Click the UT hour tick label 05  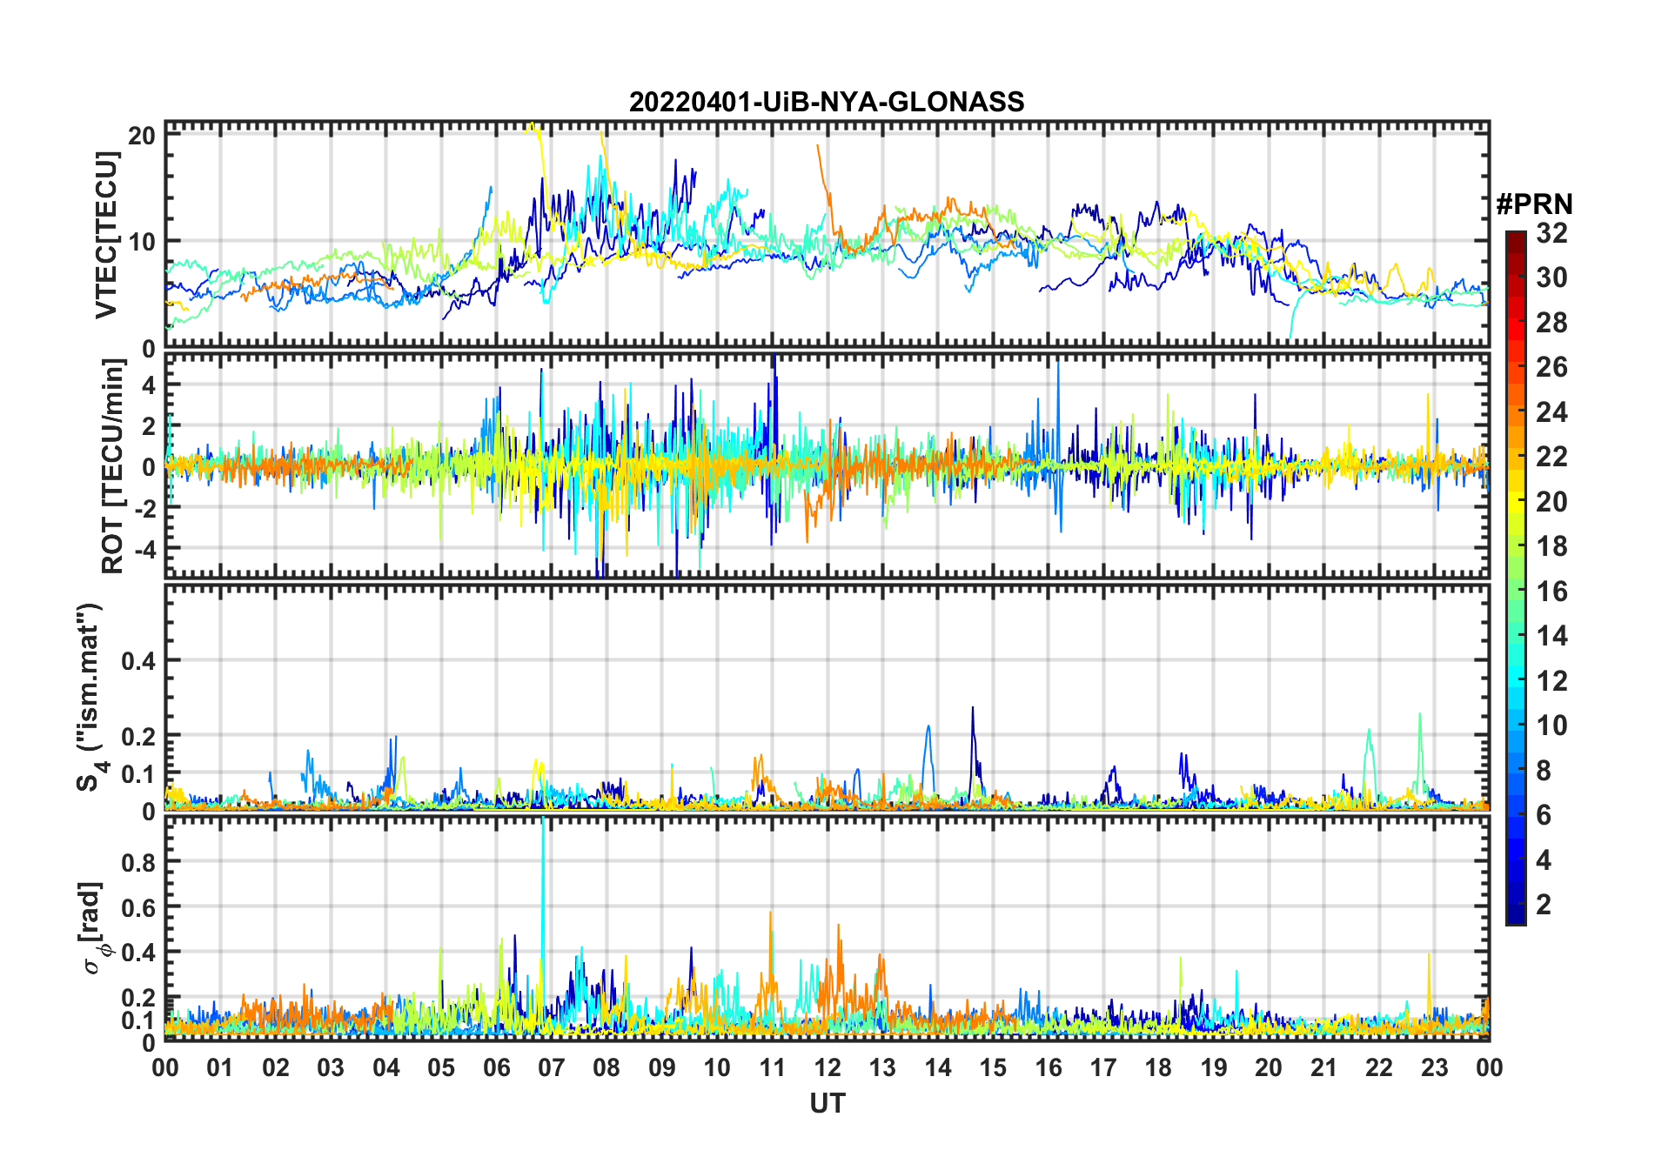[x=441, y=1067]
